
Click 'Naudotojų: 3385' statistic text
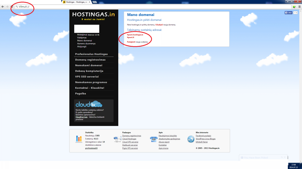tap(92, 136)
